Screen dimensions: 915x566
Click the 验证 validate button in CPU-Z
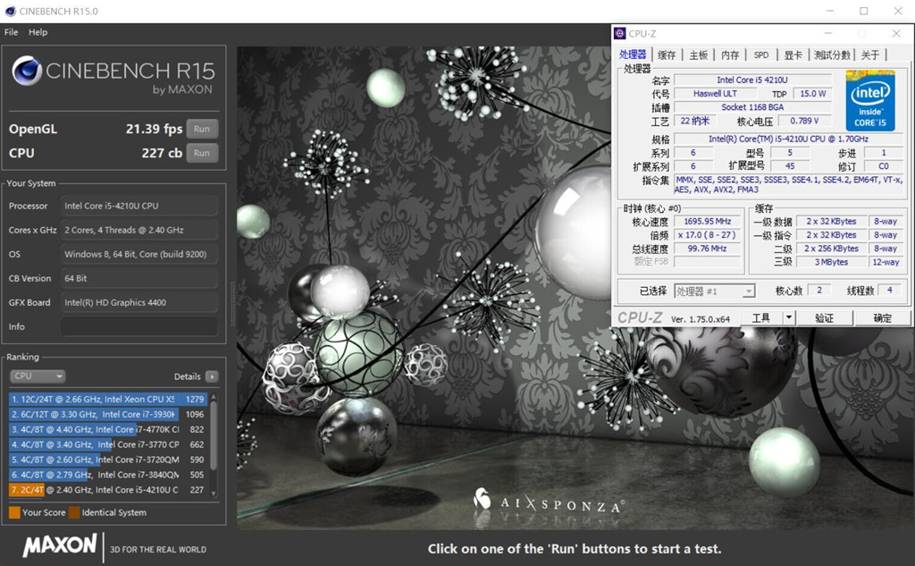coord(824,317)
